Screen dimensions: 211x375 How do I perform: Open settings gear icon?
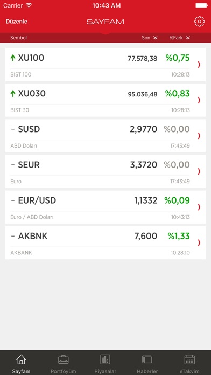pyautogui.click(x=199, y=22)
